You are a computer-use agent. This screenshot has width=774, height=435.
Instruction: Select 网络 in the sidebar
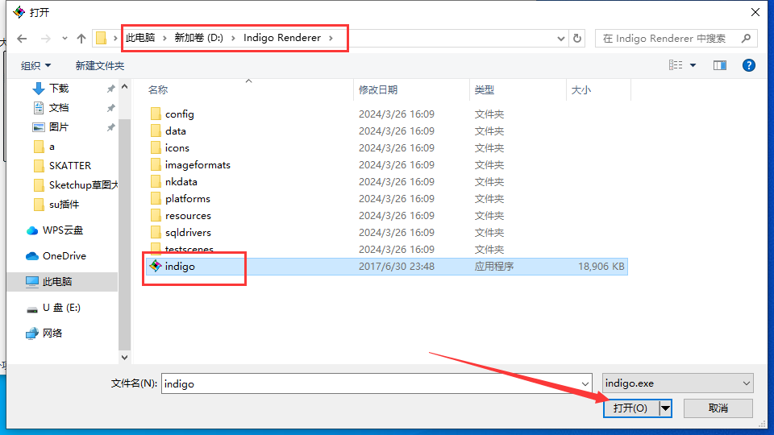click(x=52, y=333)
